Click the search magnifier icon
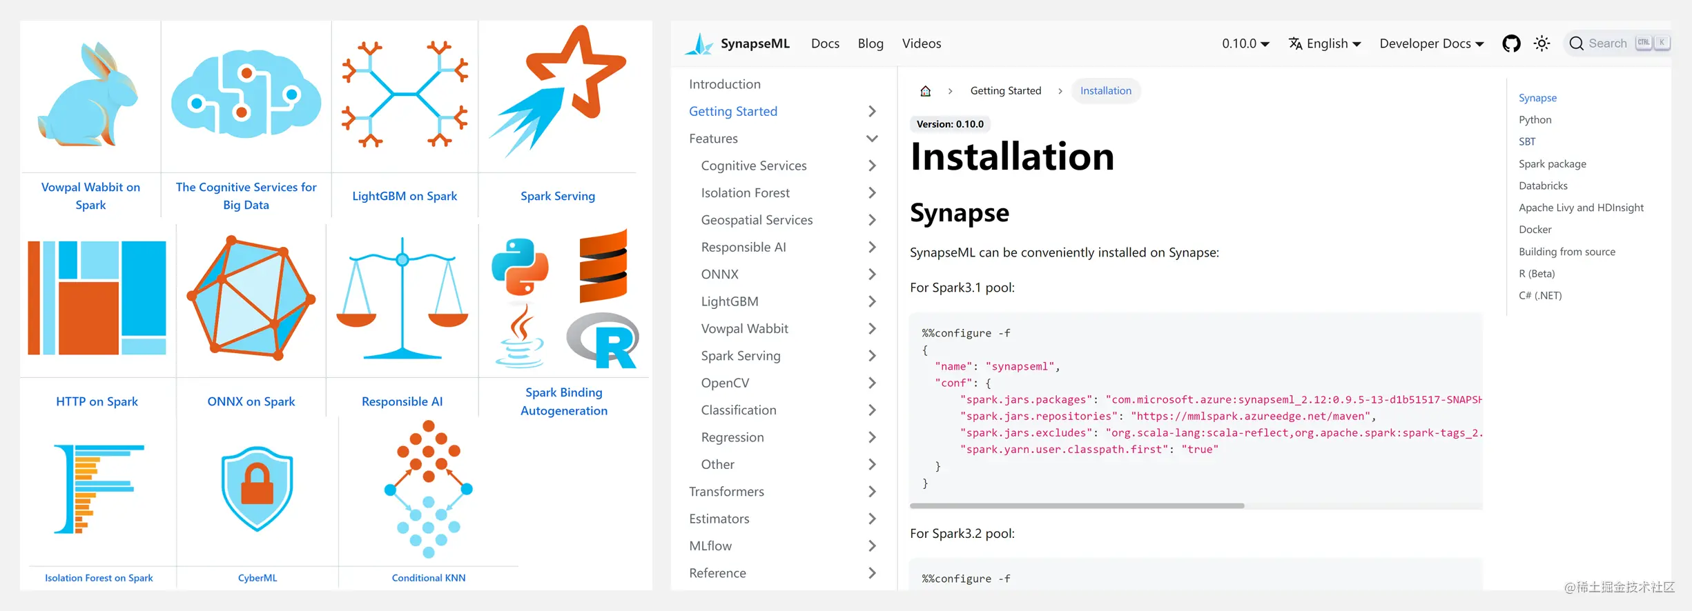1692x611 pixels. (1576, 43)
